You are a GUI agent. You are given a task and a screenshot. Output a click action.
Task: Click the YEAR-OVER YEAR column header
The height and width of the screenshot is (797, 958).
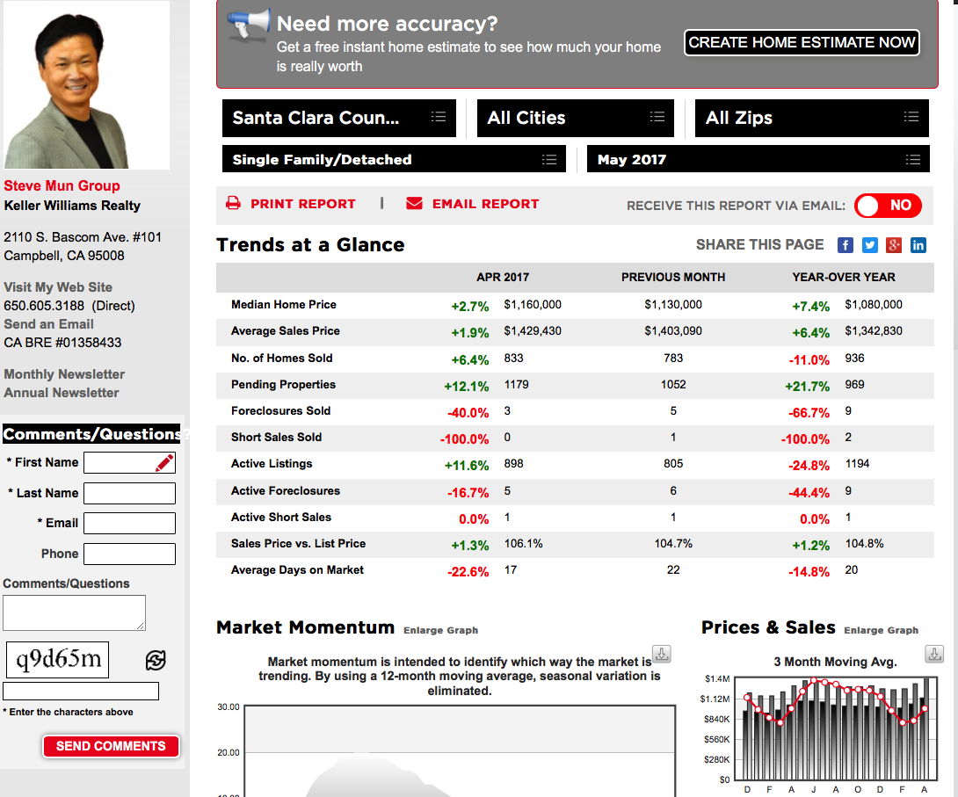point(844,278)
